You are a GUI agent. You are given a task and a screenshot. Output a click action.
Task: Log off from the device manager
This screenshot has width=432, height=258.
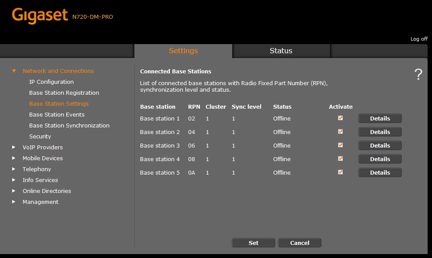(x=419, y=39)
